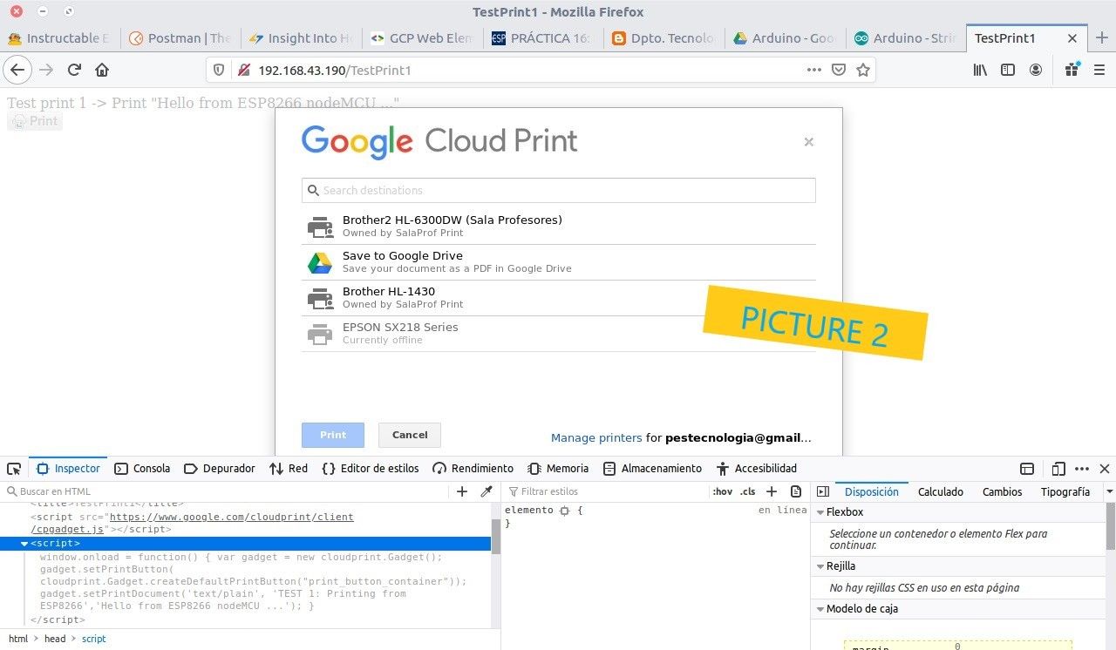1116x650 pixels.
Task: Open the Rendimiento tab
Action: (x=473, y=469)
